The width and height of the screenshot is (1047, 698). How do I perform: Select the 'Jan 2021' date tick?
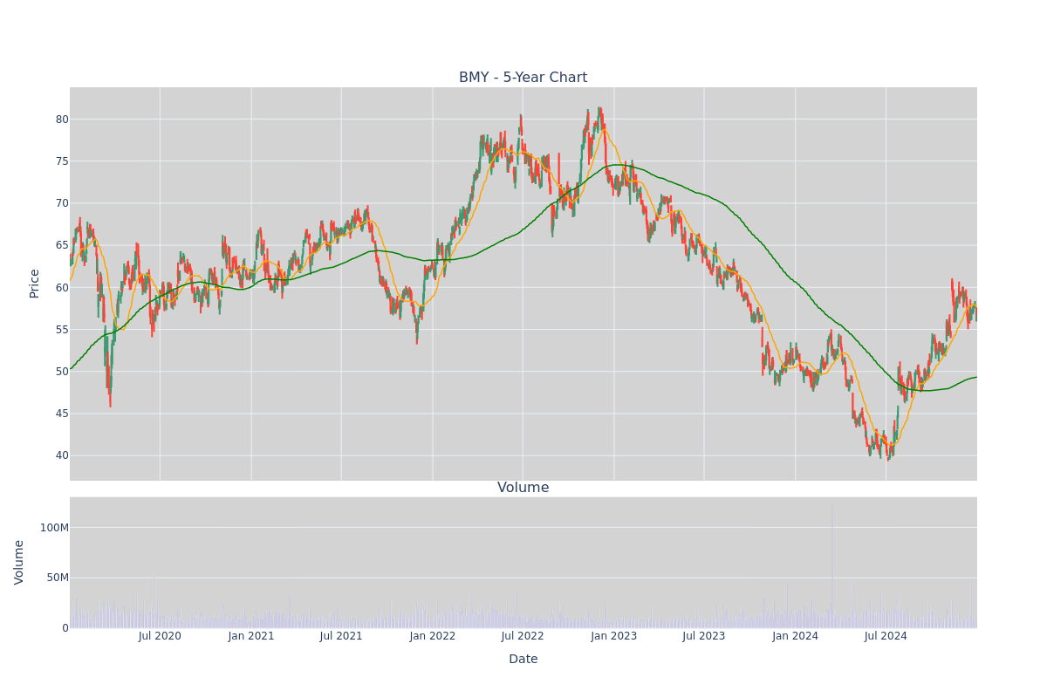pos(251,636)
